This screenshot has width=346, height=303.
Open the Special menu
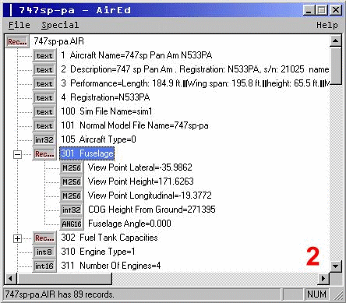point(60,25)
